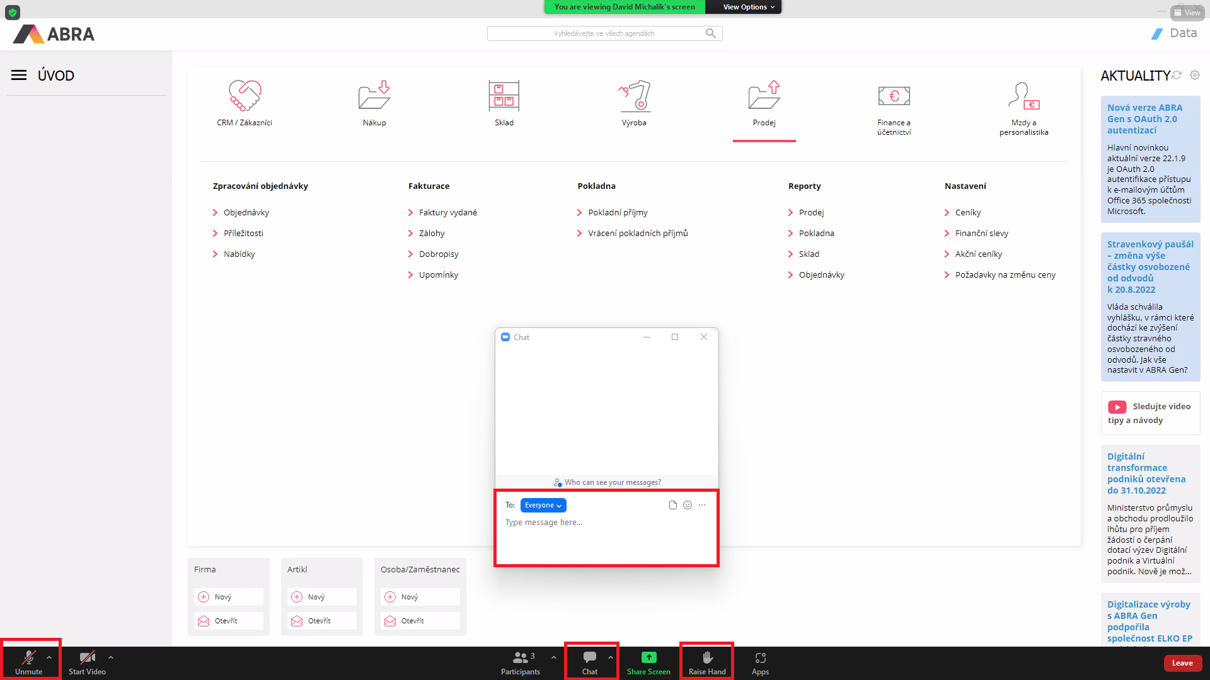Viewport: 1210px width, 680px height.
Task: Open Mzdy a personalistika icon
Action: pos(1023,96)
